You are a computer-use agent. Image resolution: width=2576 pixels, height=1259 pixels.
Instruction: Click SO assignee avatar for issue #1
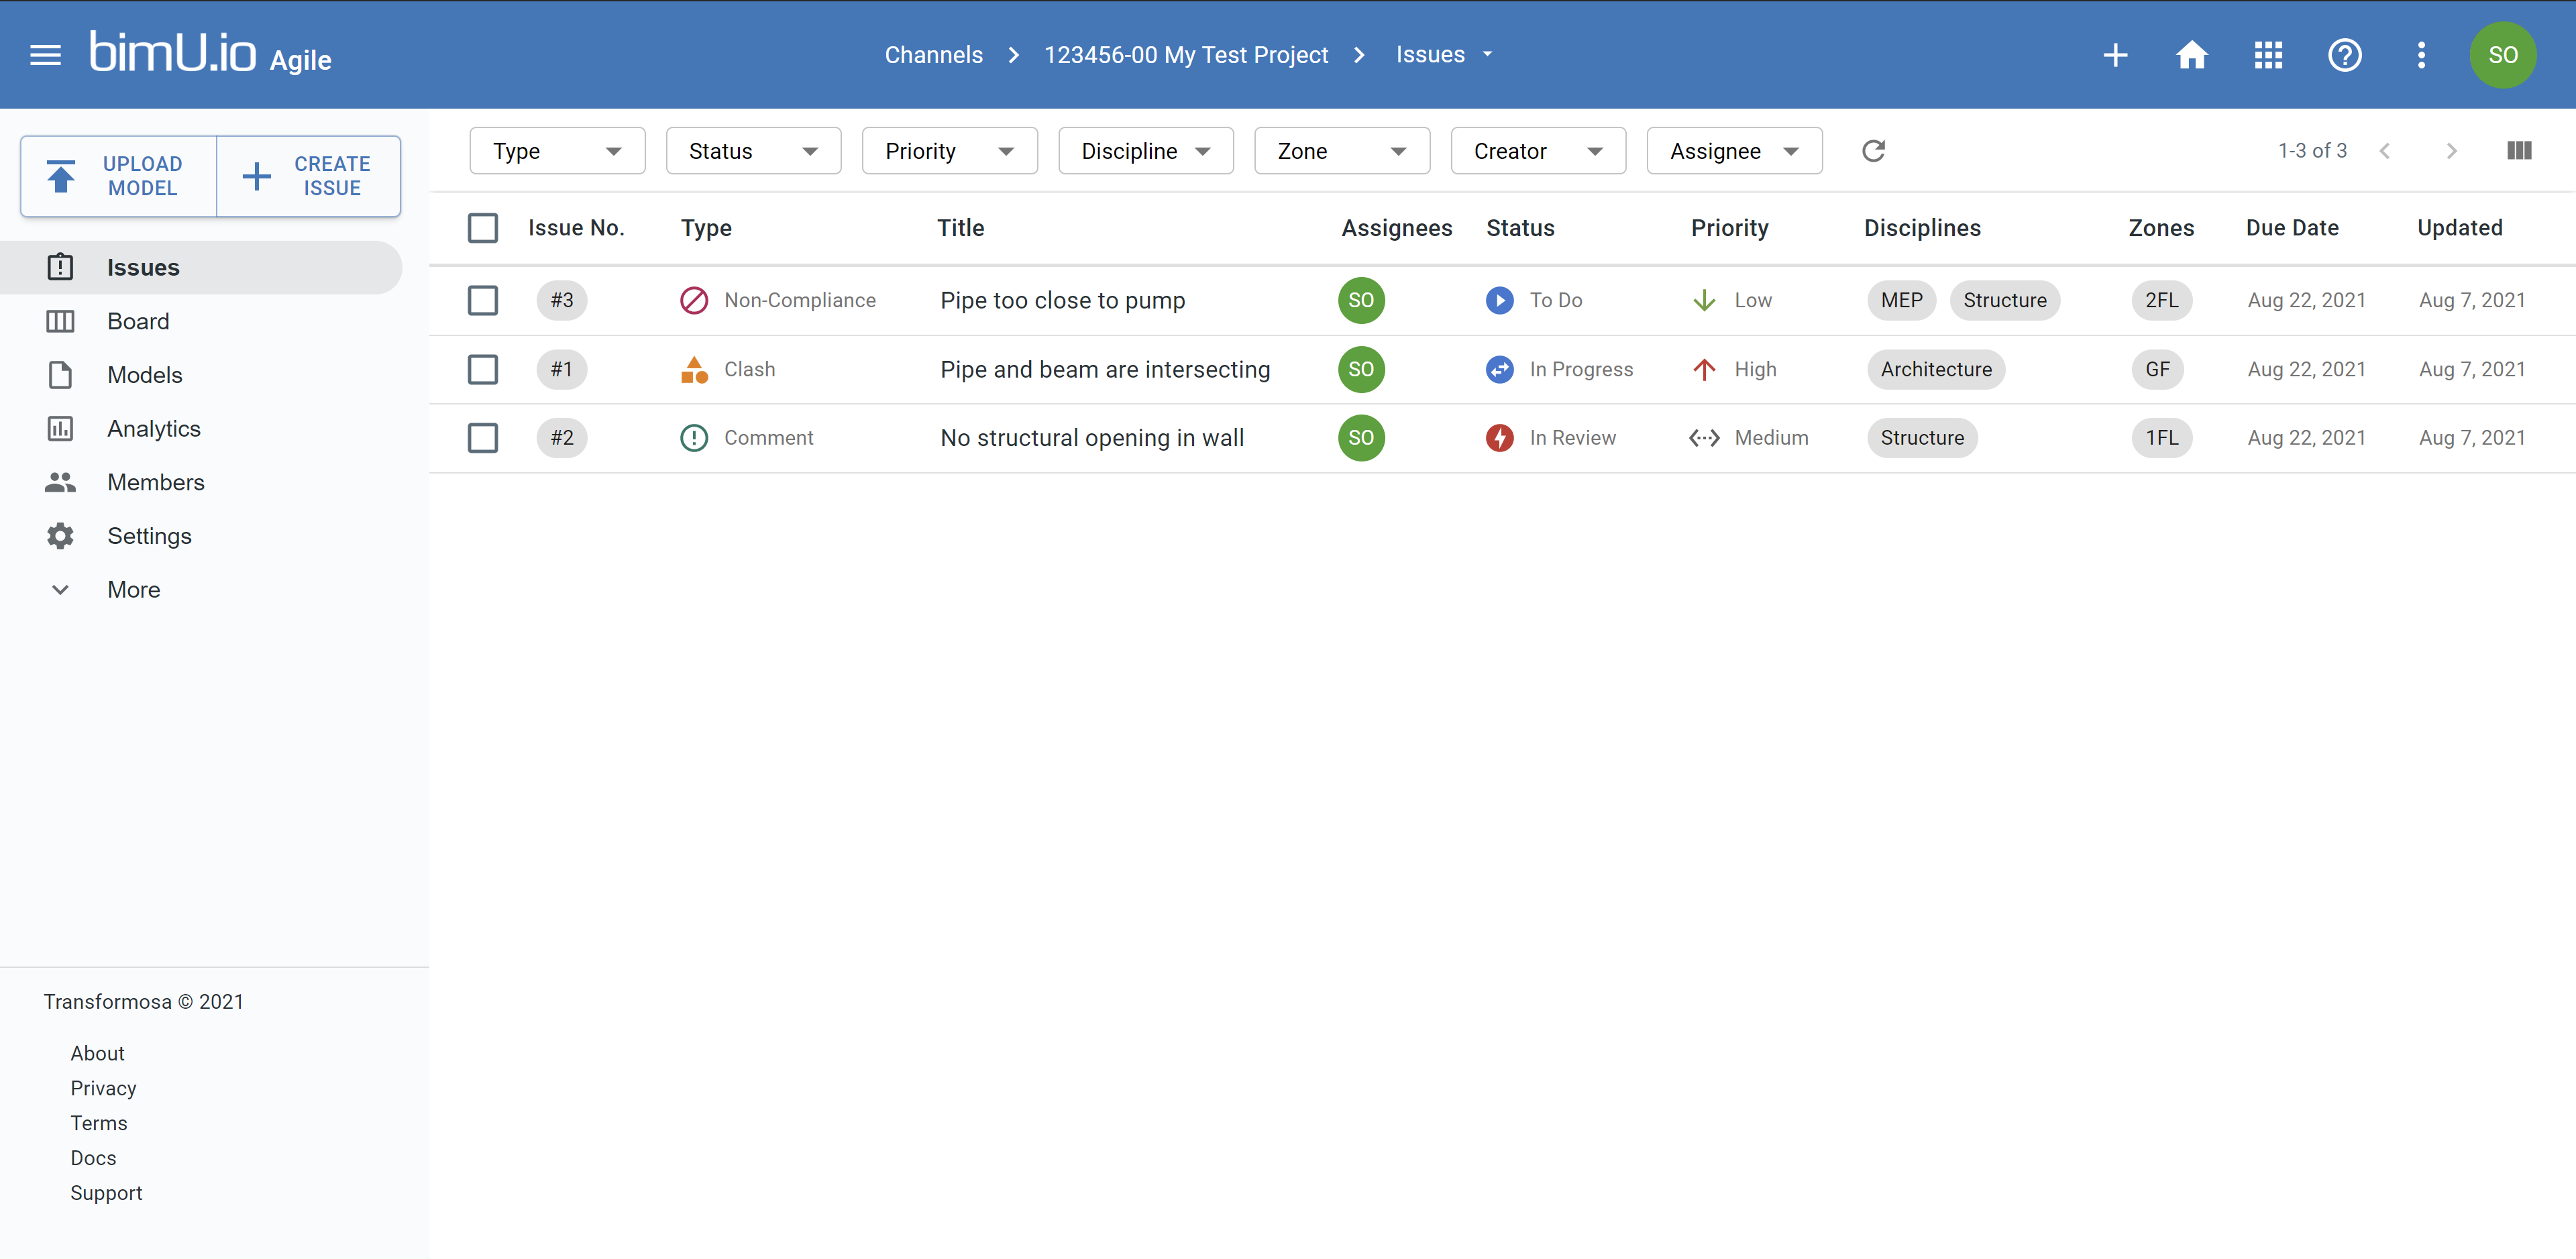tap(1361, 369)
